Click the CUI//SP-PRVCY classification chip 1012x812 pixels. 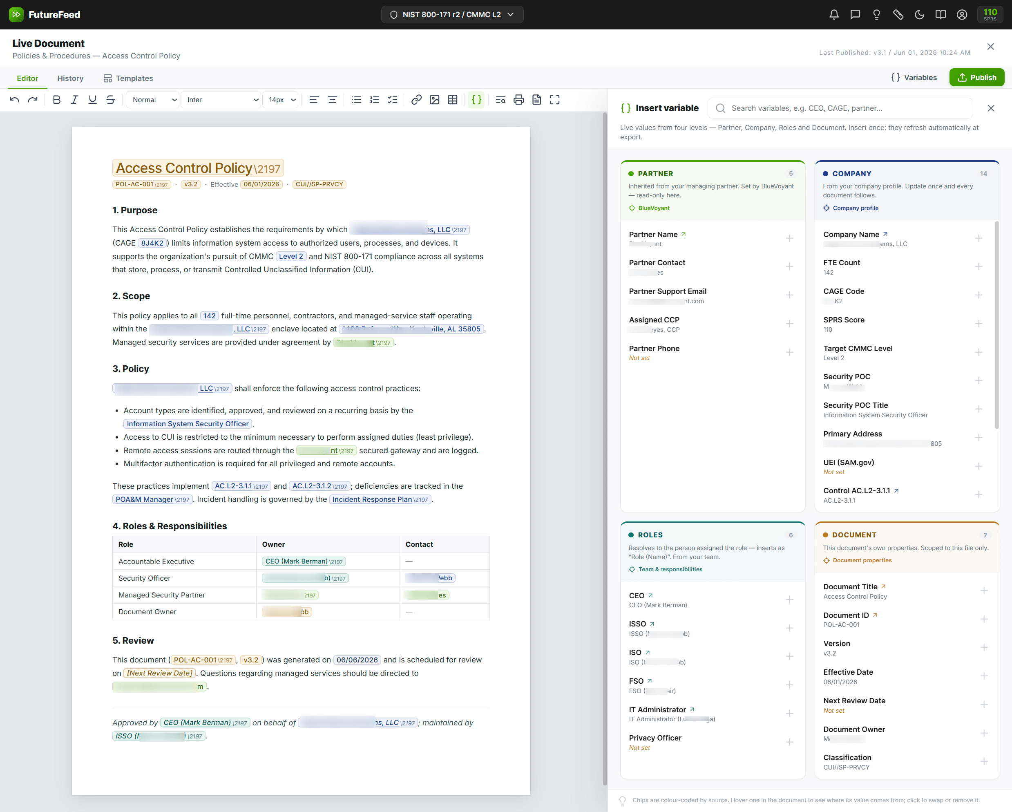click(319, 184)
